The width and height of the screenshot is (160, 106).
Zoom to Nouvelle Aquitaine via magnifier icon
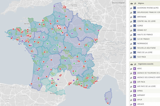click(131, 48)
